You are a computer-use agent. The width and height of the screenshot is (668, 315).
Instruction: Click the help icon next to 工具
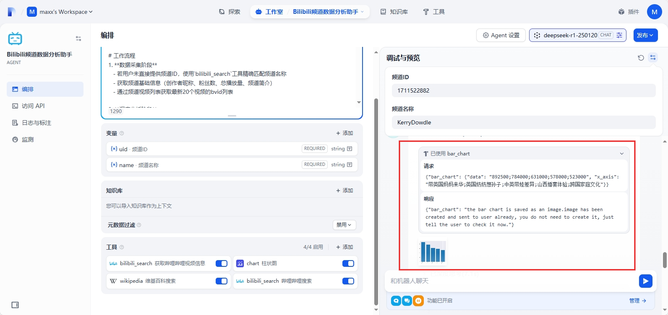click(x=122, y=247)
